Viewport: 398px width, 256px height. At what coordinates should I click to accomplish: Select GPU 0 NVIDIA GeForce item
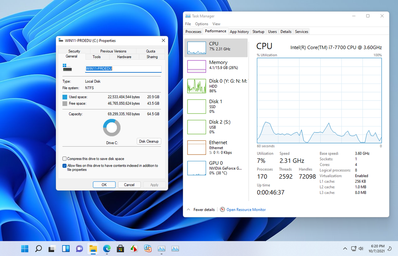click(x=216, y=168)
